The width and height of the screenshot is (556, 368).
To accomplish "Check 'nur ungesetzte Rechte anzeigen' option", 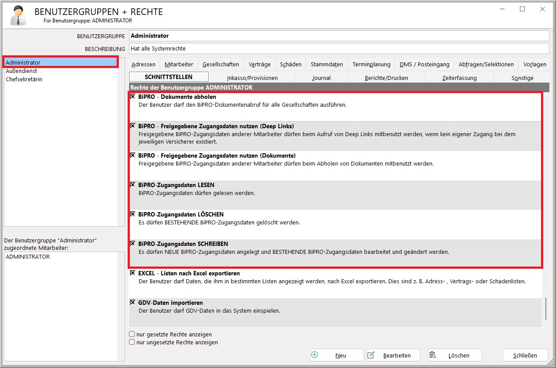I will (132, 342).
